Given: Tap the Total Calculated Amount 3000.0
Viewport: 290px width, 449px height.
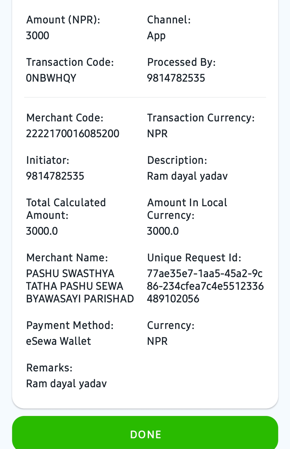Looking at the screenshot, I should click(42, 231).
